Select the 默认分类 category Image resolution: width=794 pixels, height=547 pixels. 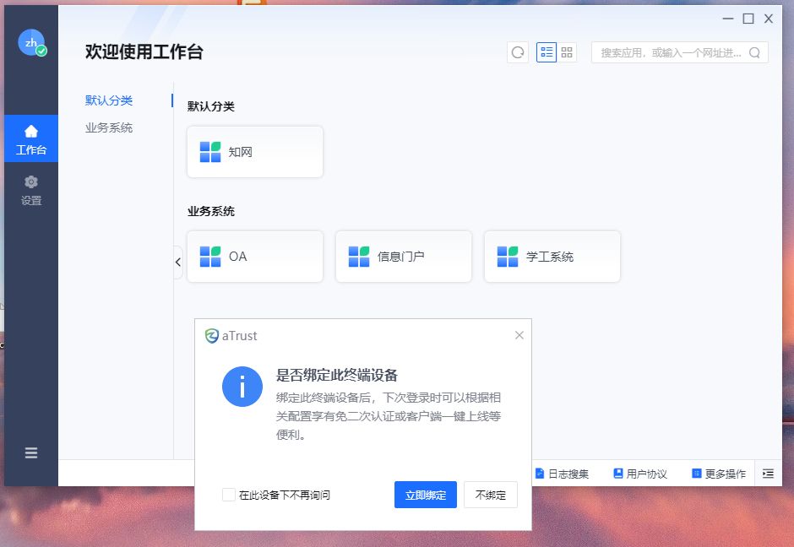pyautogui.click(x=109, y=100)
